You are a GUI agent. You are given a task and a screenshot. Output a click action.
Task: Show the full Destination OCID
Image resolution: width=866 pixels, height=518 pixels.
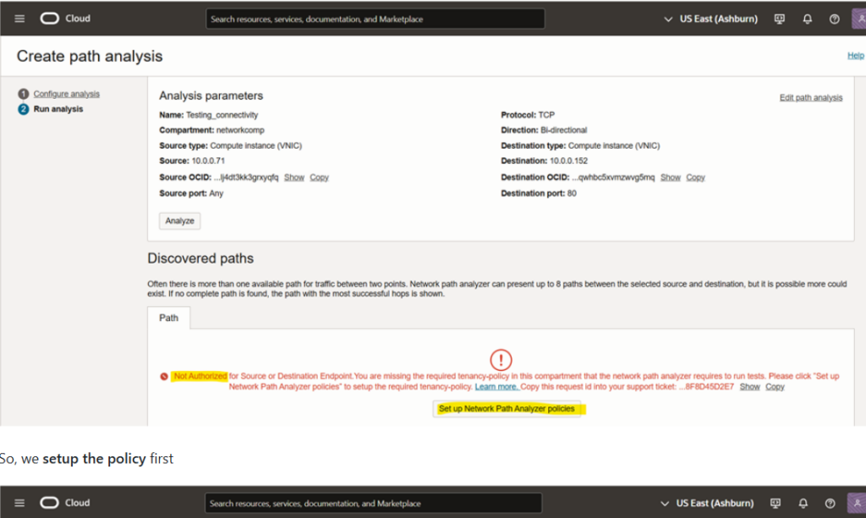click(670, 177)
